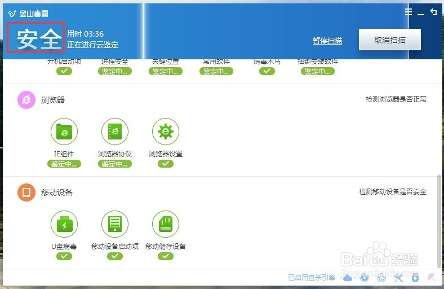Click the 用时 03:36 elapsed time

[x=85, y=34]
